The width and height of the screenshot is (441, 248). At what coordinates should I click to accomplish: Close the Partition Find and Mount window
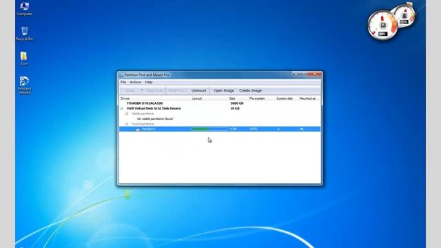314,74
